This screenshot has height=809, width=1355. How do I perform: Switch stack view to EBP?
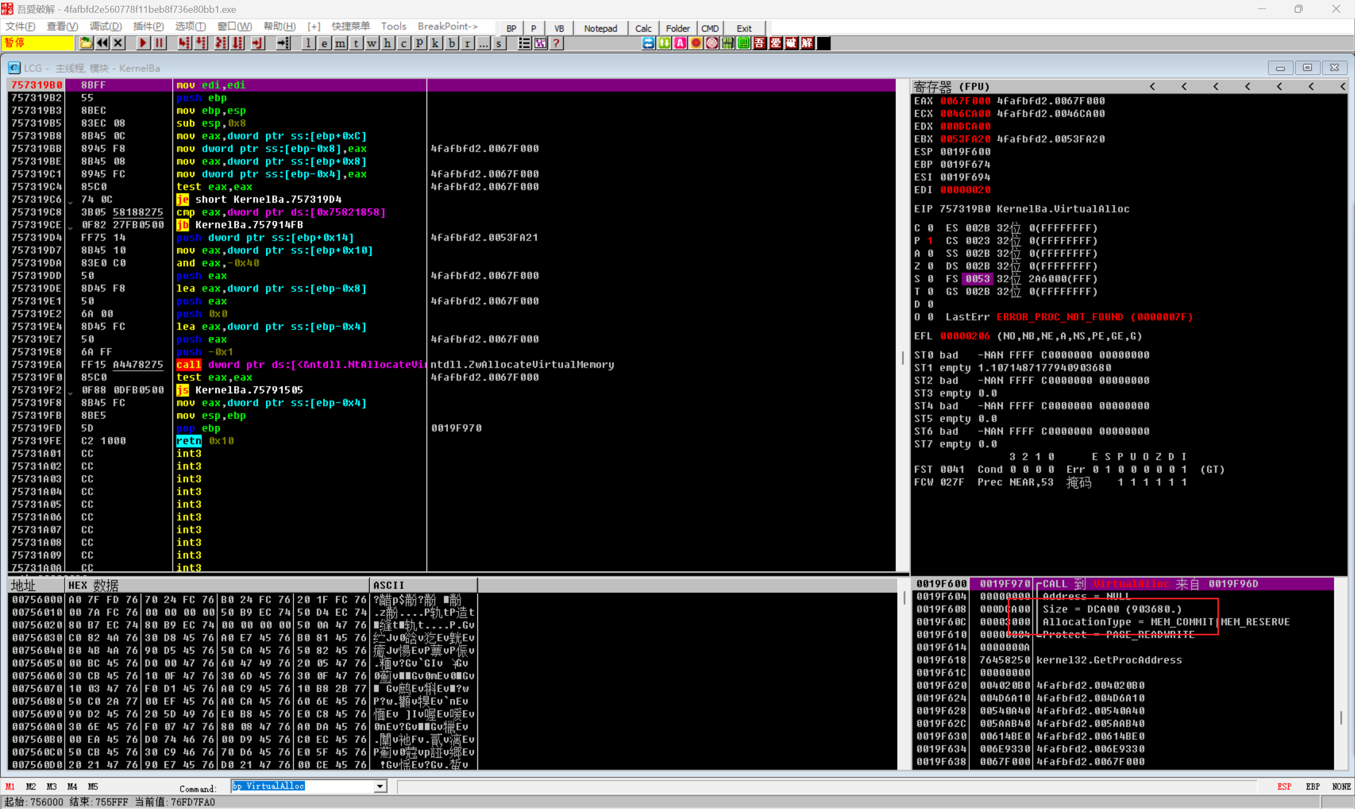coord(1313,787)
